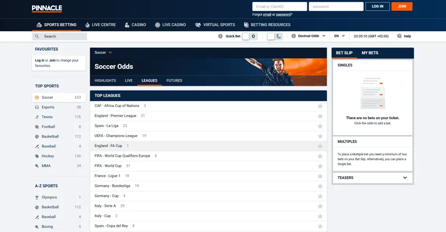
Task: Toggle dark mode moon switch
Action: coord(275,36)
